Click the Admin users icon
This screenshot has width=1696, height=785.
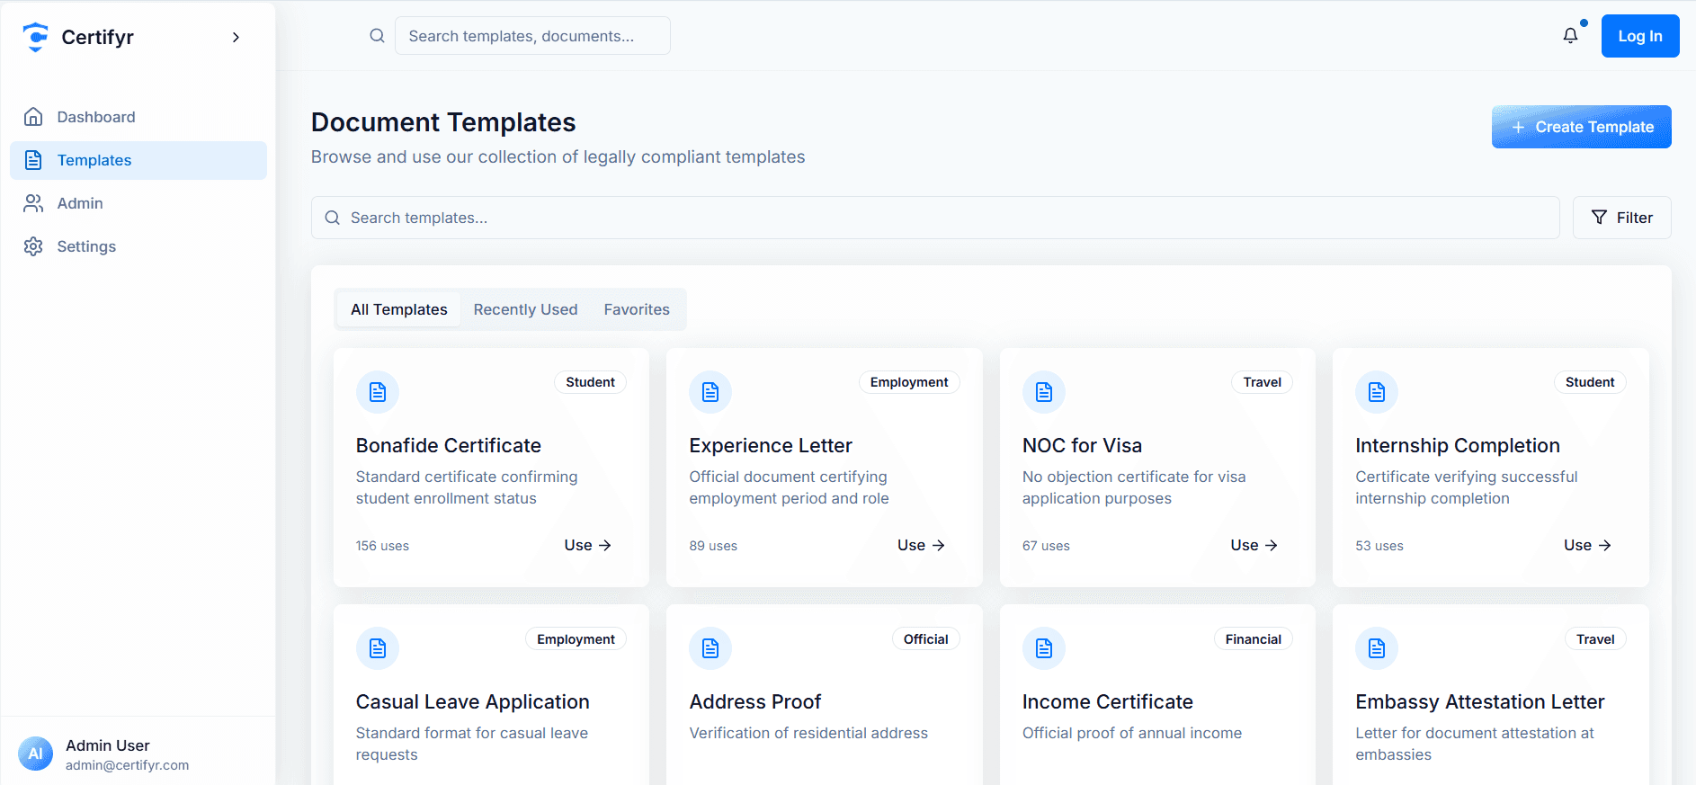point(33,203)
